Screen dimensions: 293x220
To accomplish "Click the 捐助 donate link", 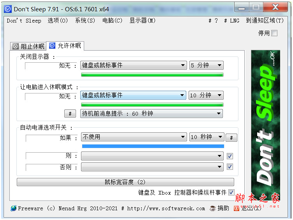I will point(223,208).
